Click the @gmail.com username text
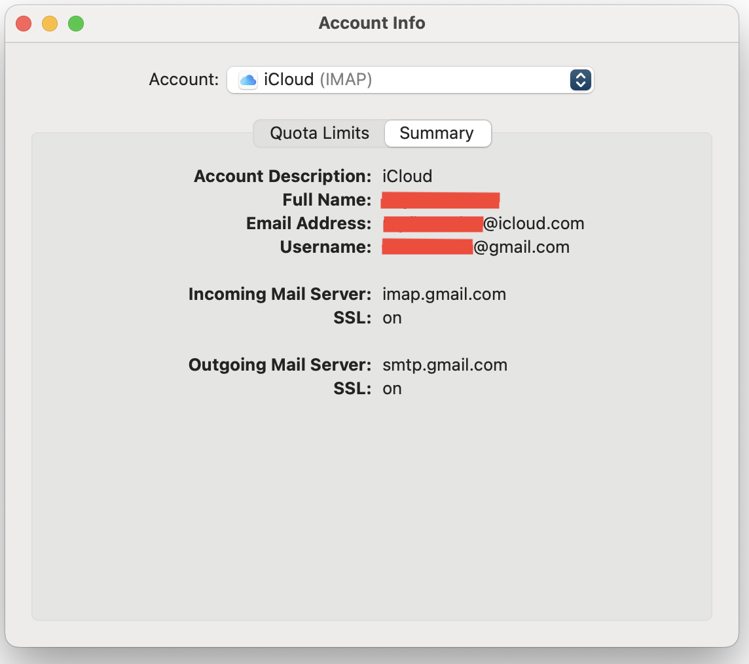The image size is (749, 664). tap(521, 248)
